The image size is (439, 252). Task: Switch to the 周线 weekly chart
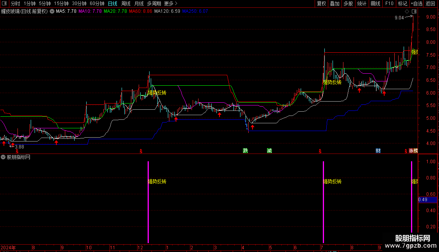coord(126,3)
